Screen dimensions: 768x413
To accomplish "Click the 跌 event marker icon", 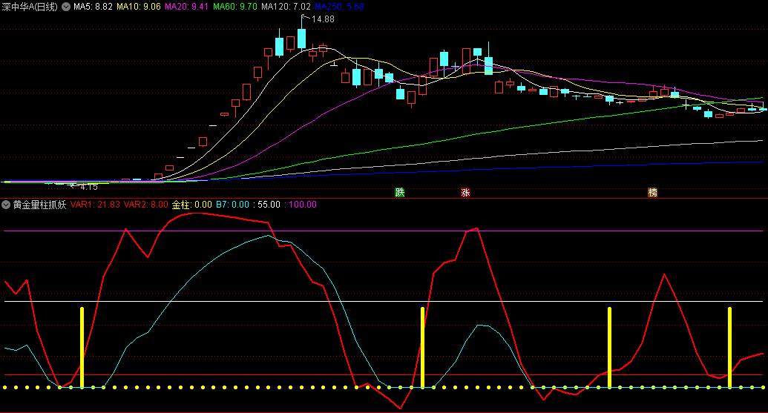I will (x=400, y=193).
